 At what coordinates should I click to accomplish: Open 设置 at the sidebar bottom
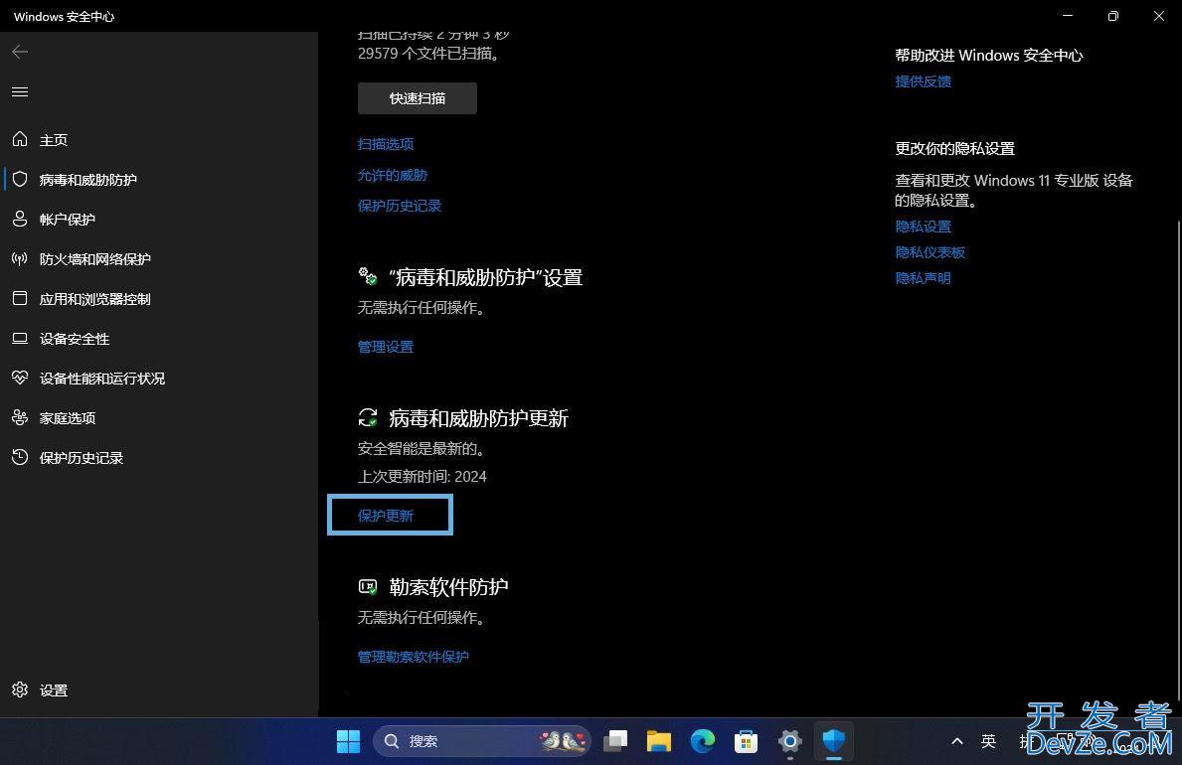pos(54,690)
